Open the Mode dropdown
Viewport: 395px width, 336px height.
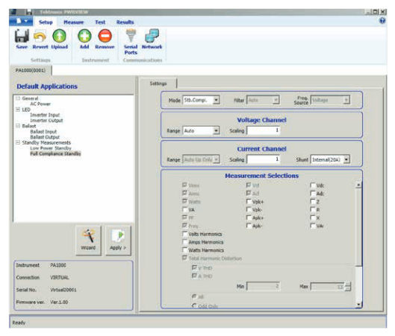click(216, 100)
